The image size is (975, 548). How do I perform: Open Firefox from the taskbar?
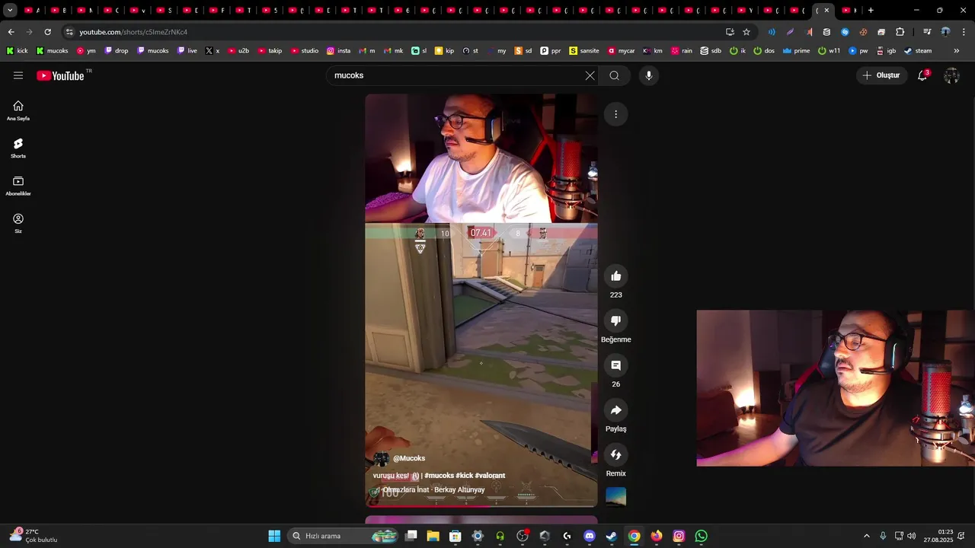tap(657, 536)
